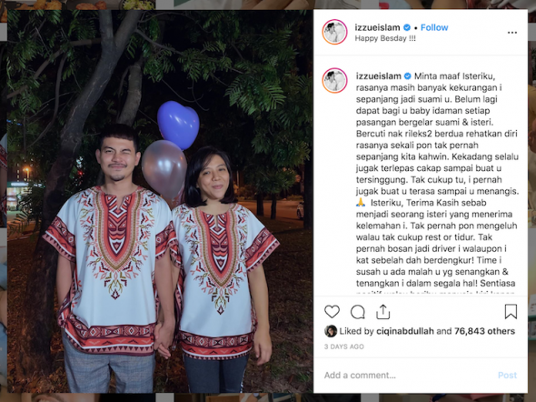The width and height of the screenshot is (536, 402).
Task: Open the 3 DAYS AGO timestamp
Action: [x=344, y=347]
